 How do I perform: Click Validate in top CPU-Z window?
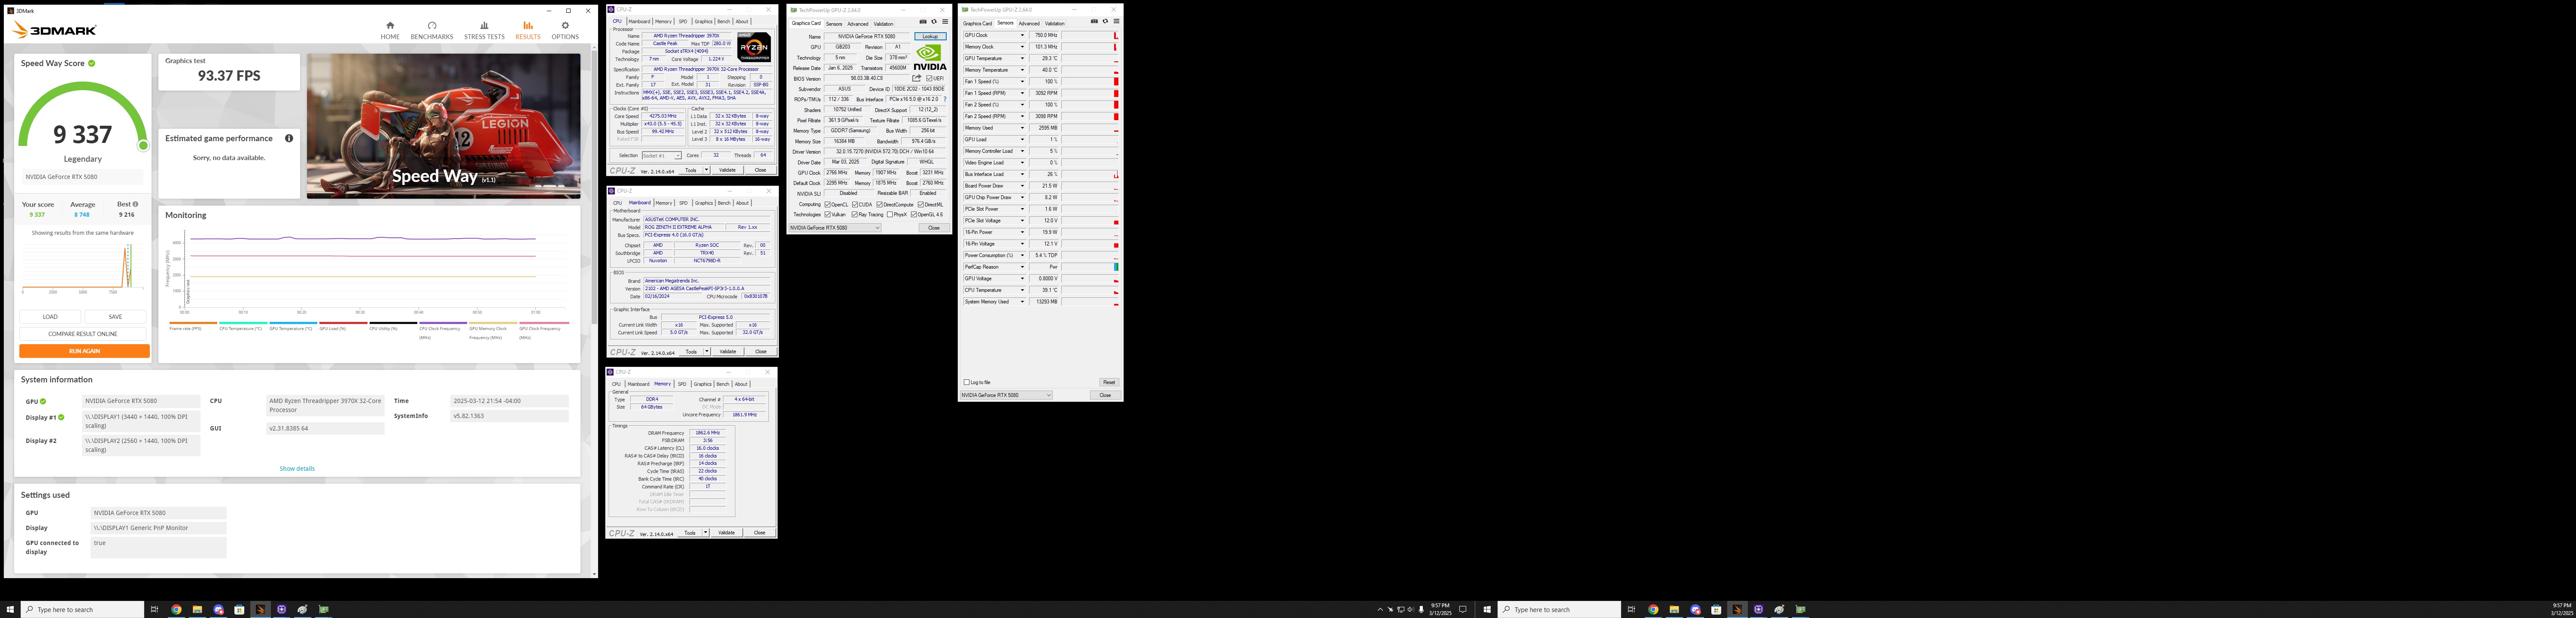[x=728, y=170]
